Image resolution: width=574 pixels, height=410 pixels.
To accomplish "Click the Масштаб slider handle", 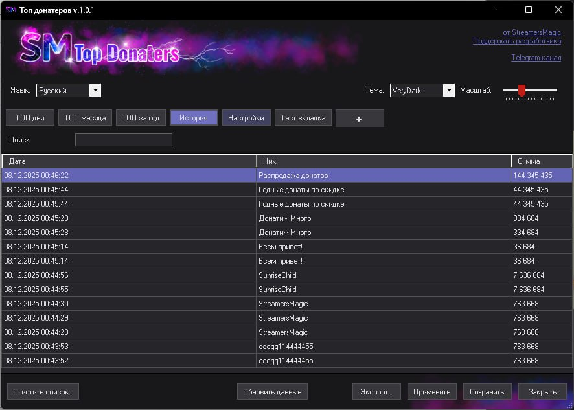I will click(522, 91).
